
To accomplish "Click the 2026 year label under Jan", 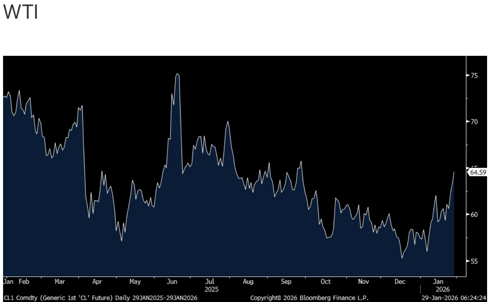I will 442,290.
